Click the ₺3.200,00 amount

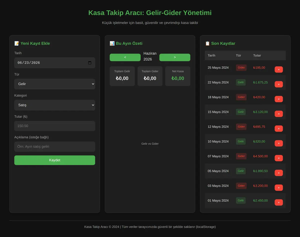click(260, 185)
